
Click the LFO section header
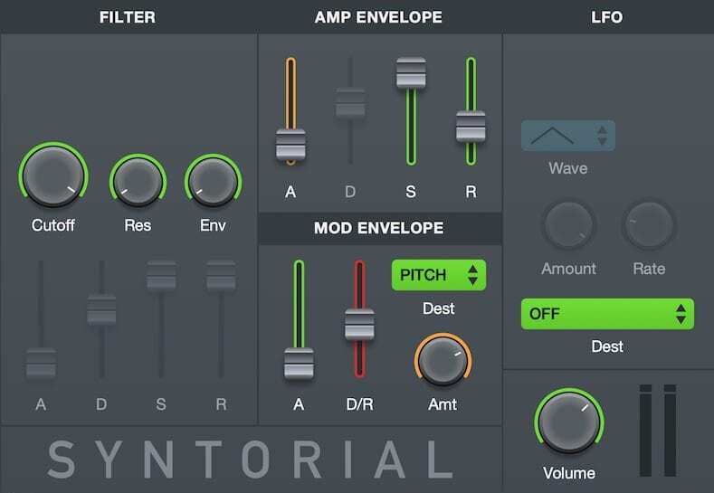[x=607, y=17]
